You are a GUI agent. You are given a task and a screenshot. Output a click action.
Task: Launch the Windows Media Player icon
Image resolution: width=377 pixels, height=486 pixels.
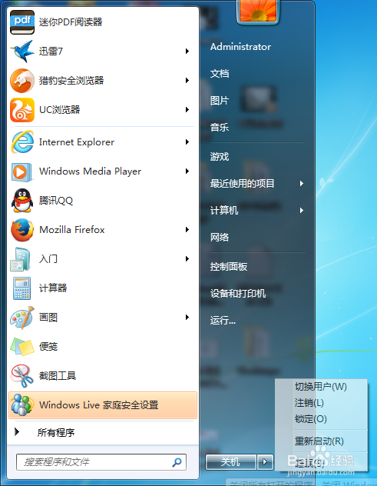point(22,171)
